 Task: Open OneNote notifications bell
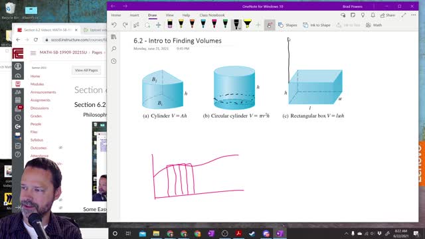click(373, 15)
